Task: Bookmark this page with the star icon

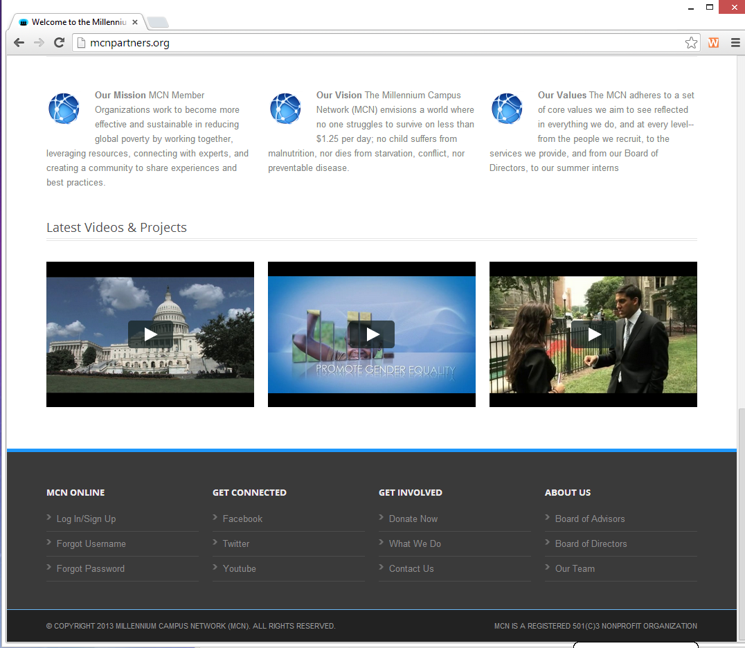Action: coord(691,43)
